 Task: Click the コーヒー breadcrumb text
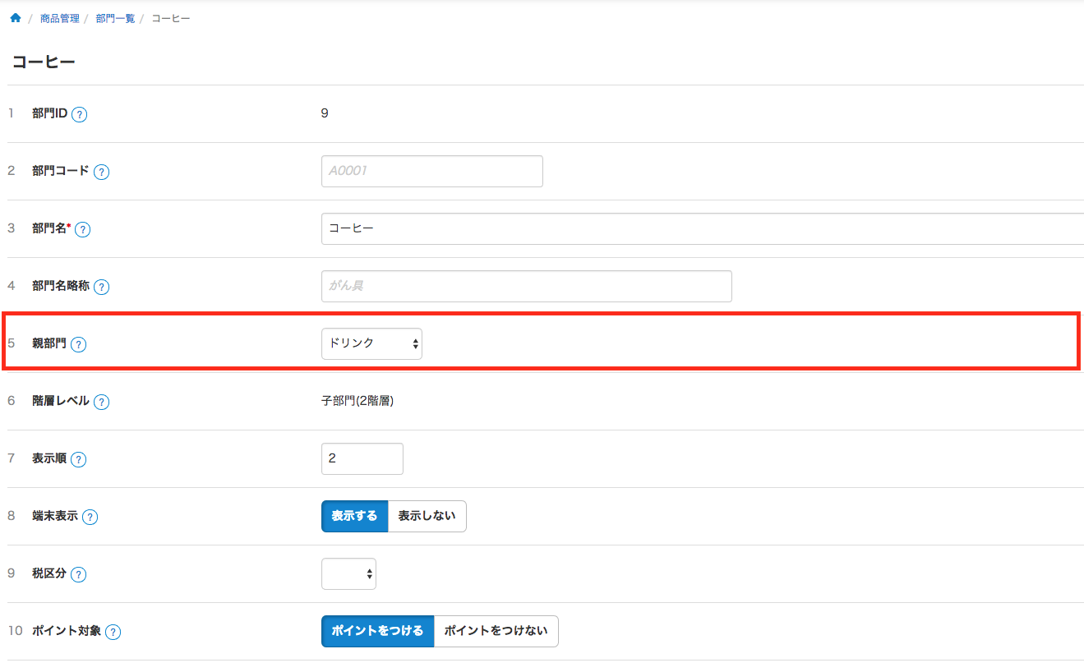pos(171,18)
